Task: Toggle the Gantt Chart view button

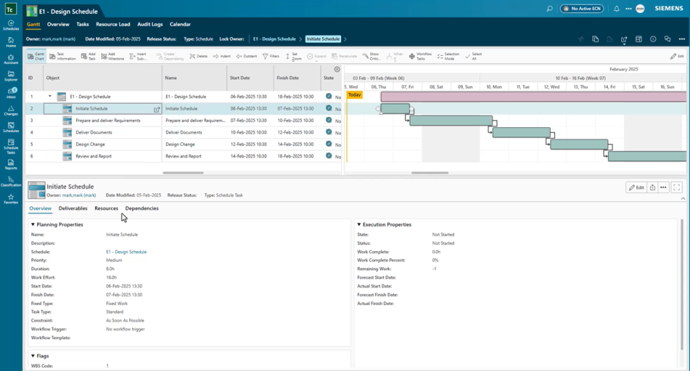Action: pyautogui.click(x=36, y=57)
